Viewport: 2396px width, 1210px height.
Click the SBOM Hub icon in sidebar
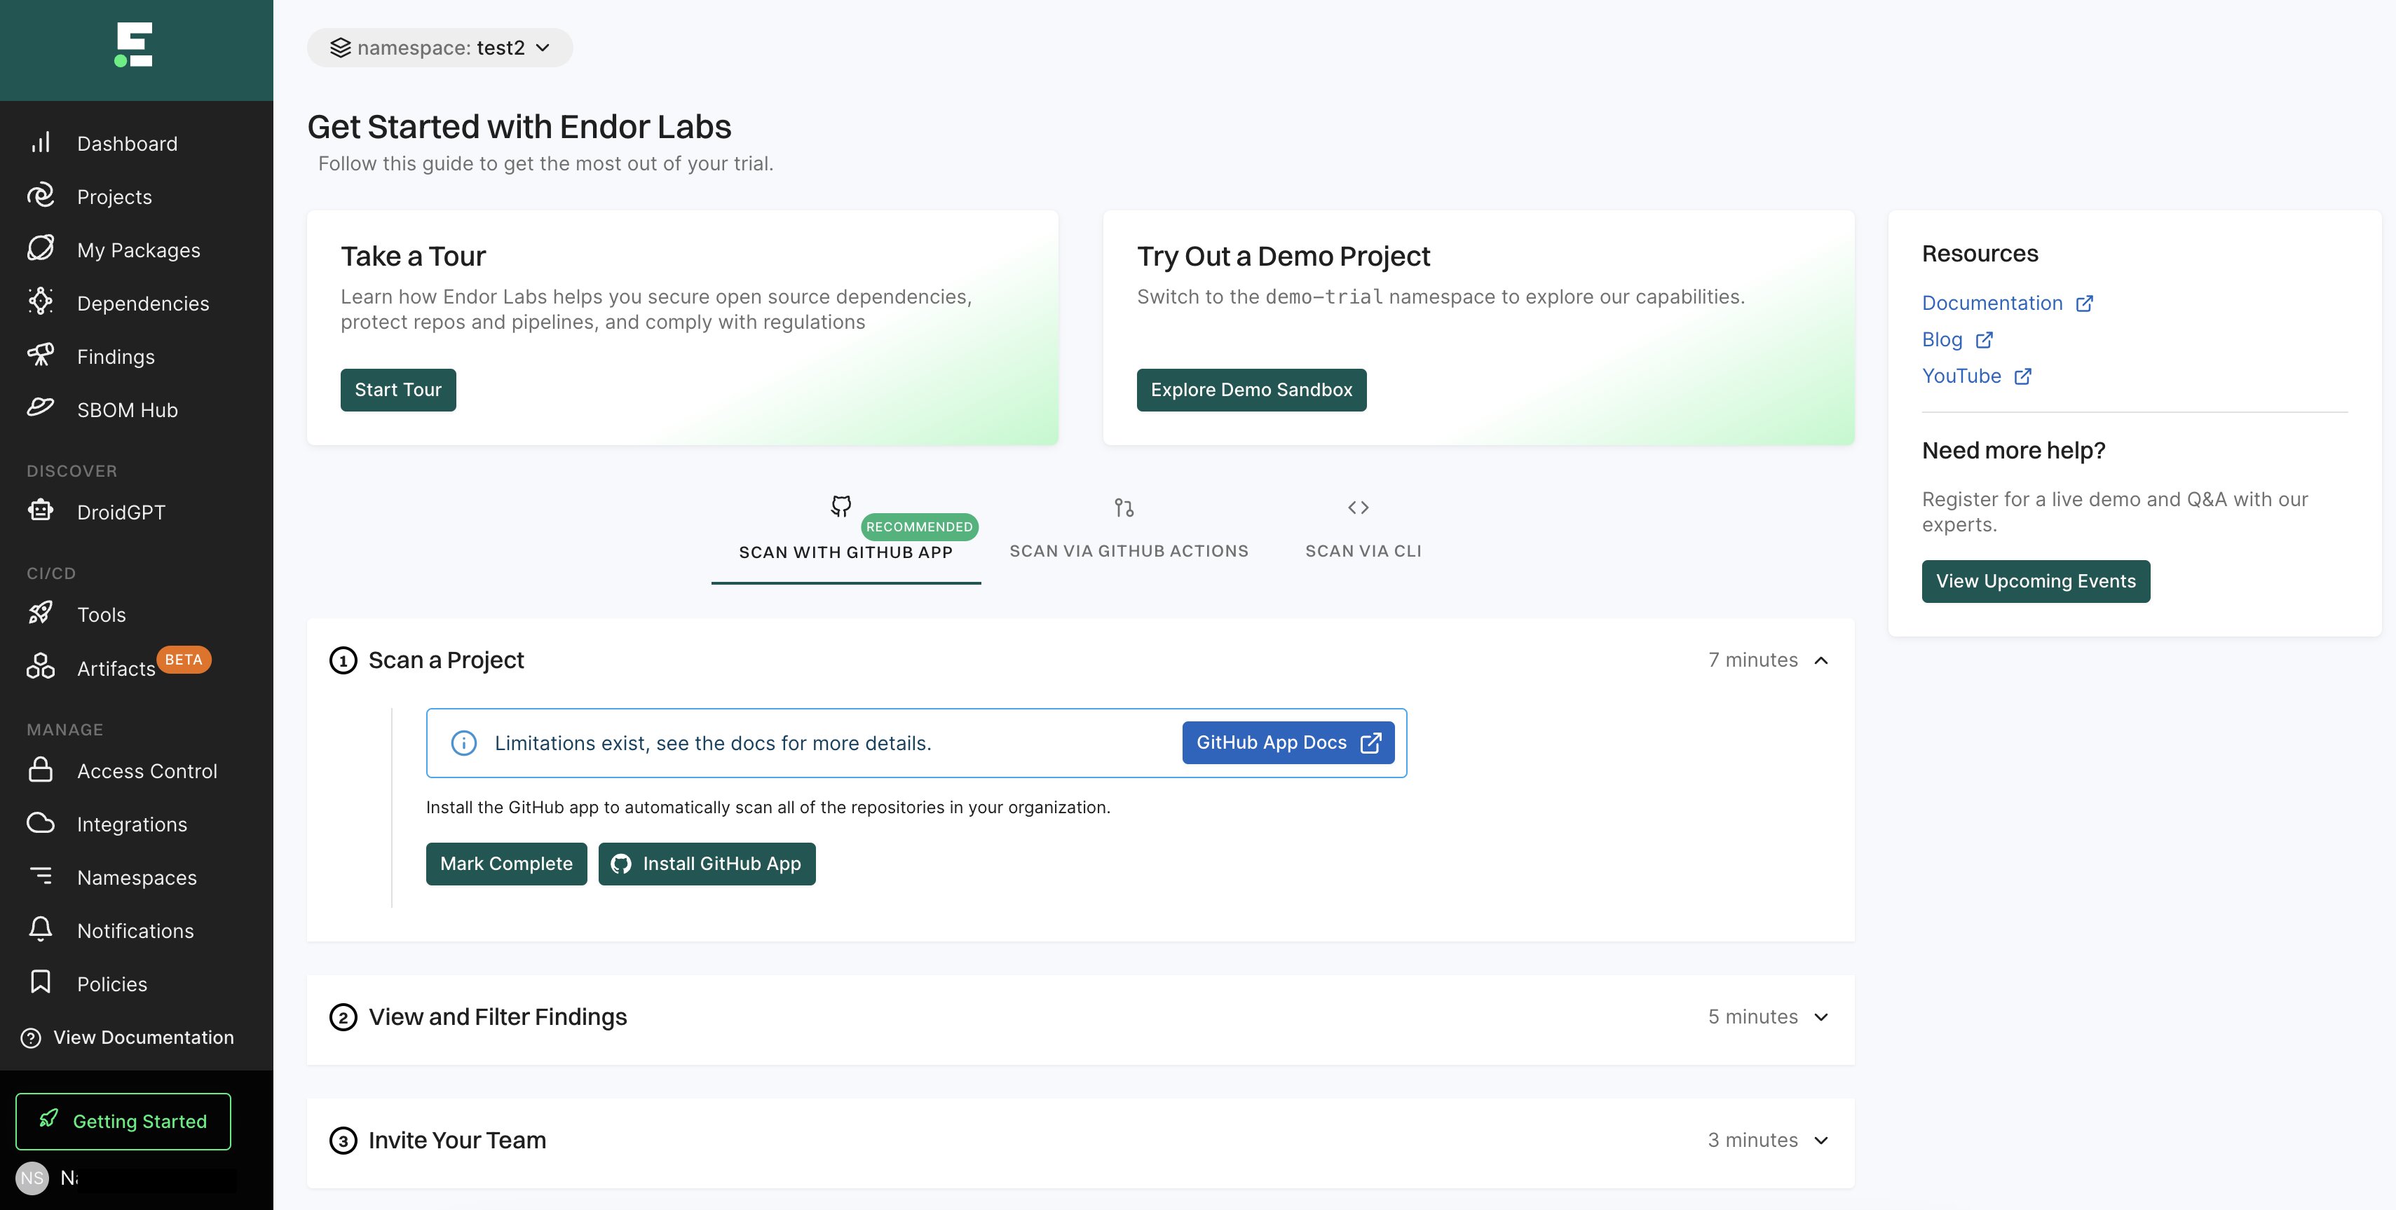coord(41,409)
